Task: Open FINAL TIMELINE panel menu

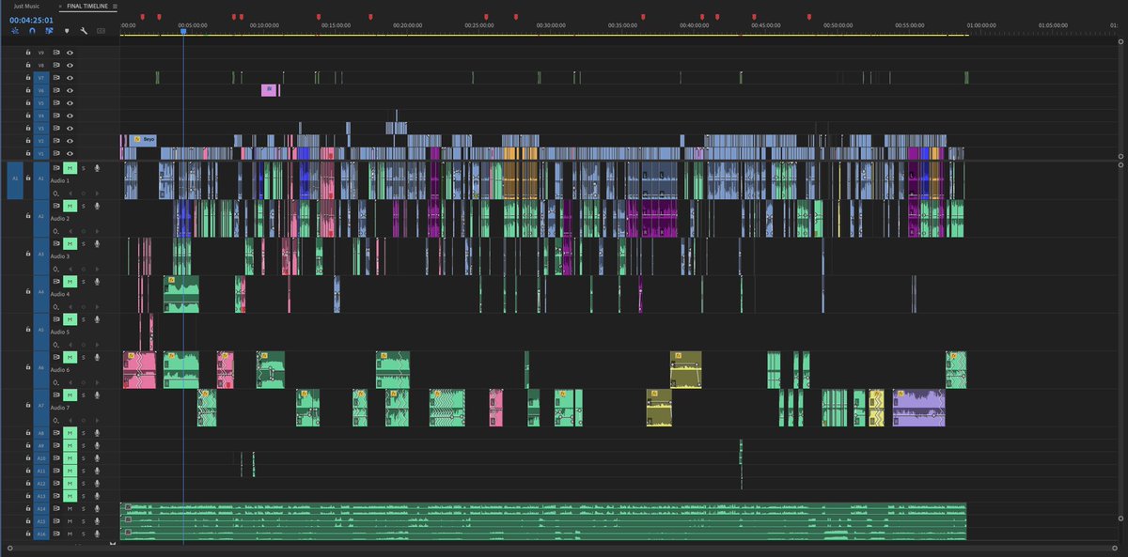Action: tap(115, 6)
